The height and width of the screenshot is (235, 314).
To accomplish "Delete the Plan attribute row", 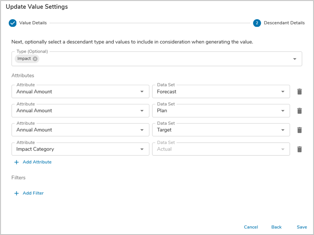I will click(299, 111).
